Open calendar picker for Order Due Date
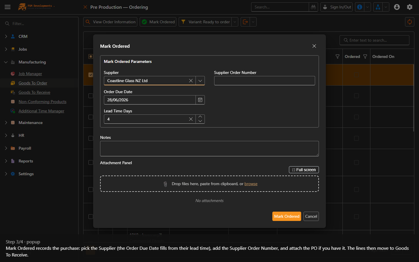The height and width of the screenshot is (262, 419). tap(200, 100)
